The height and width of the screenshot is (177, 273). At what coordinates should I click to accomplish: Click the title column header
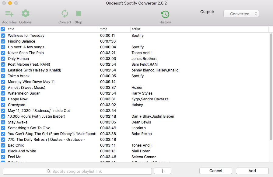(53, 29)
